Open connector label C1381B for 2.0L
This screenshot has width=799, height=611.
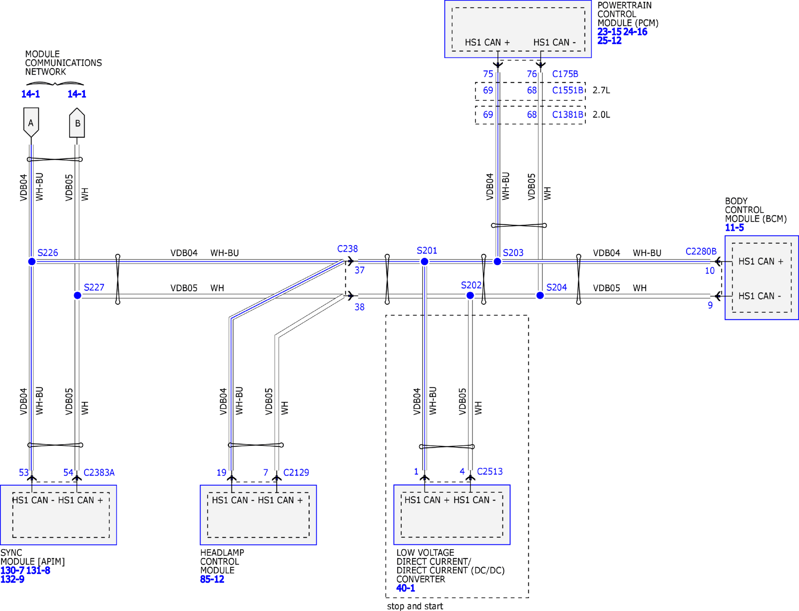568,115
